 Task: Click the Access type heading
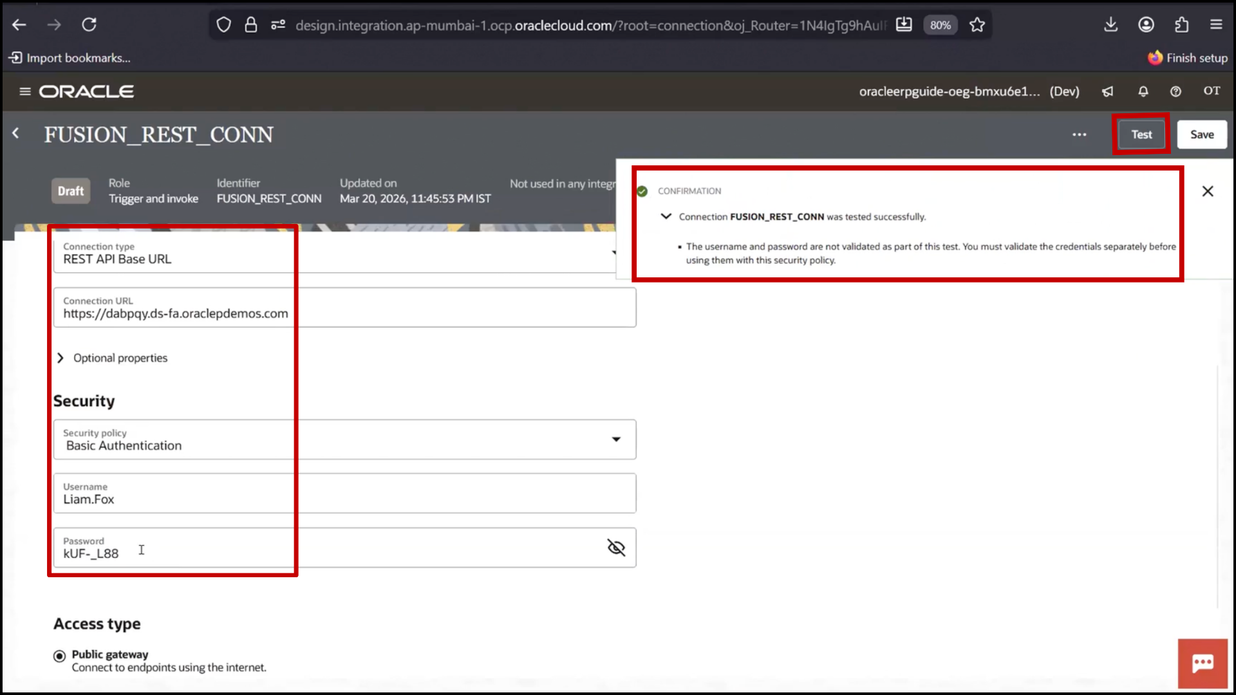[x=97, y=624]
